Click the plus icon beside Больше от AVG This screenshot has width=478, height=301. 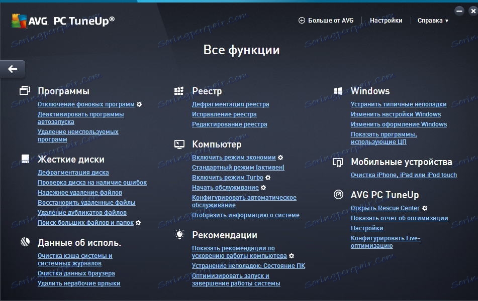[302, 21]
